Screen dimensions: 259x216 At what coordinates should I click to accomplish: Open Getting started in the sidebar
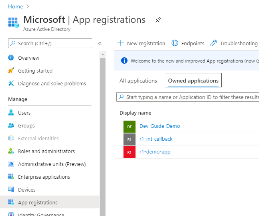(35, 71)
